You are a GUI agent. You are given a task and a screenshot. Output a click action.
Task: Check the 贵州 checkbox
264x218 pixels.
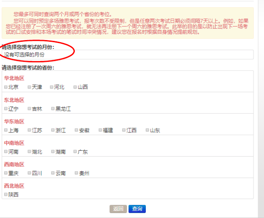(76, 173)
